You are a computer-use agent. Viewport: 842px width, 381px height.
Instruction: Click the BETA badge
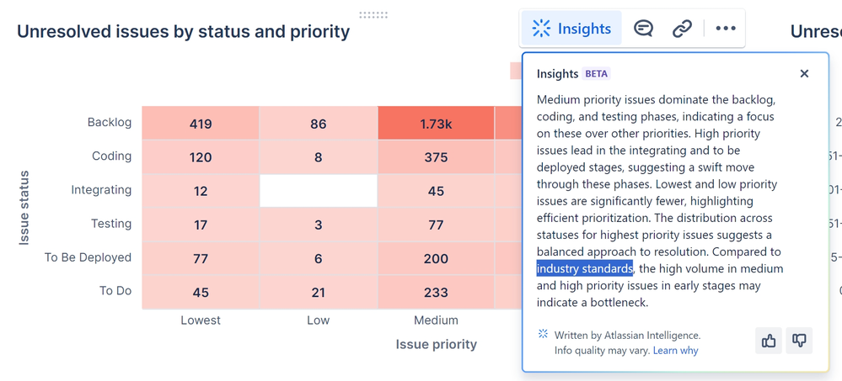point(597,74)
